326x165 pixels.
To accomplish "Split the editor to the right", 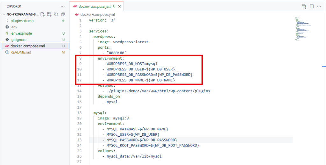I will tap(312, 6).
